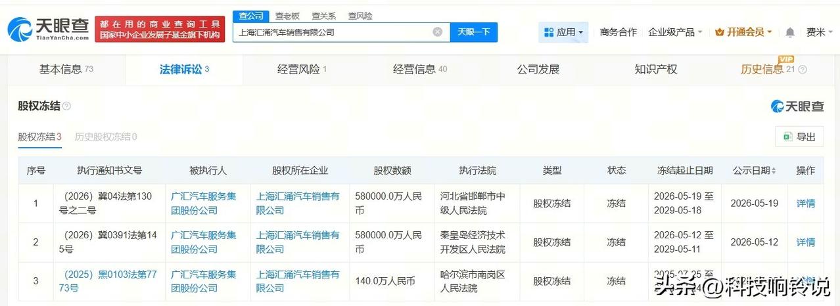Screen dimensions: 840x306
Task: Select court 河北省邯郸市中级人民法院
Action: 473,203
